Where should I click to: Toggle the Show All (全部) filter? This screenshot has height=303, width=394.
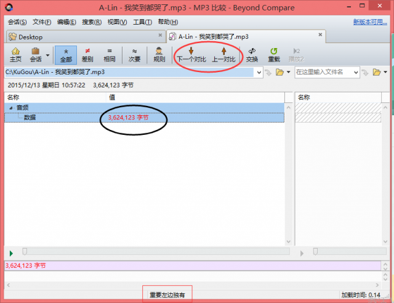pyautogui.click(x=66, y=55)
